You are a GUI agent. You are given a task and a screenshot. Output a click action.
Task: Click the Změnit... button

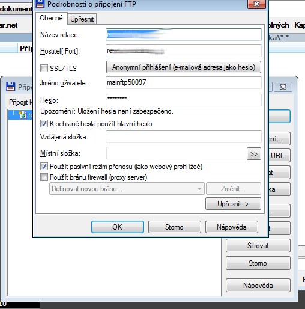coord(234,189)
